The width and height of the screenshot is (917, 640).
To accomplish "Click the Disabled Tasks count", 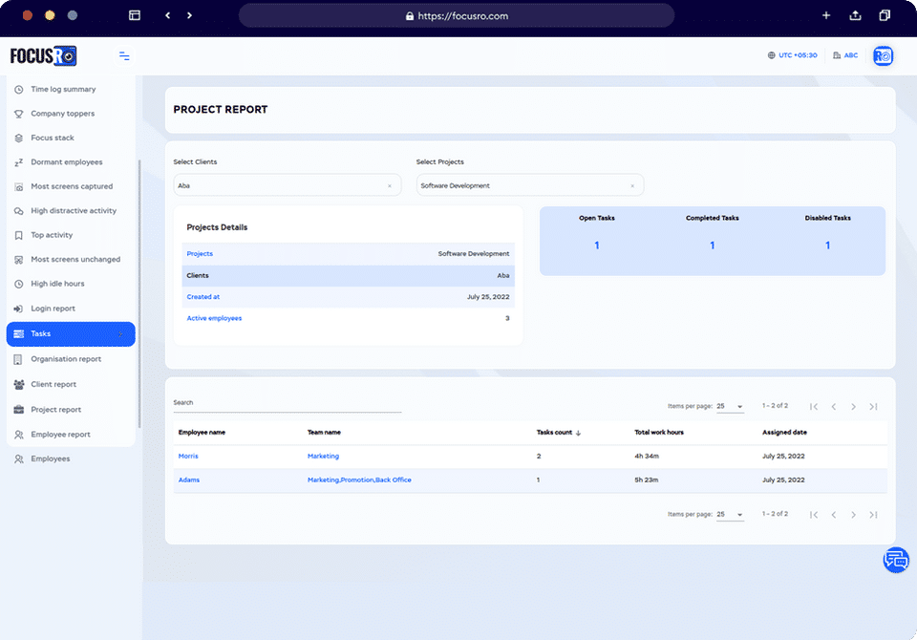I will tap(827, 245).
